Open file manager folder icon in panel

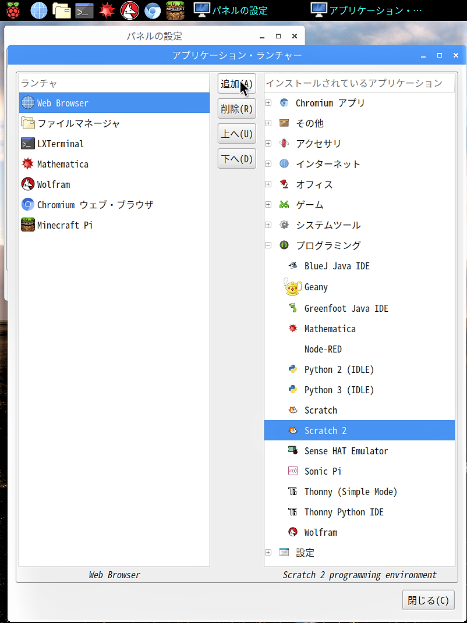click(62, 10)
